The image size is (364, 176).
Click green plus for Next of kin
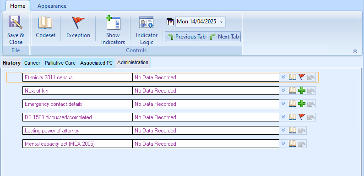click(x=302, y=90)
